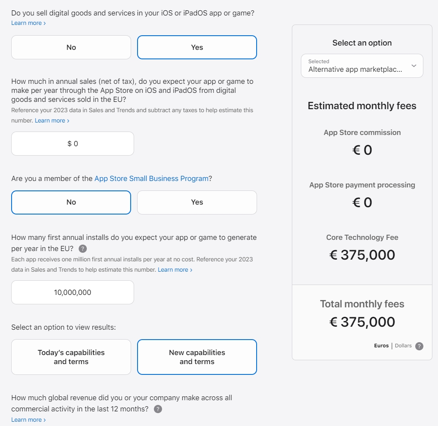Select New capabilities and terms option
The width and height of the screenshot is (438, 426).
197,357
